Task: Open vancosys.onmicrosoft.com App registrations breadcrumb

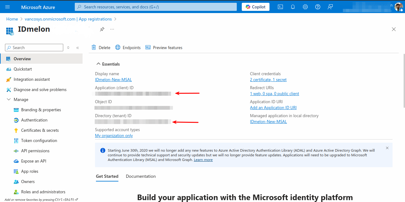Action: click(68, 19)
